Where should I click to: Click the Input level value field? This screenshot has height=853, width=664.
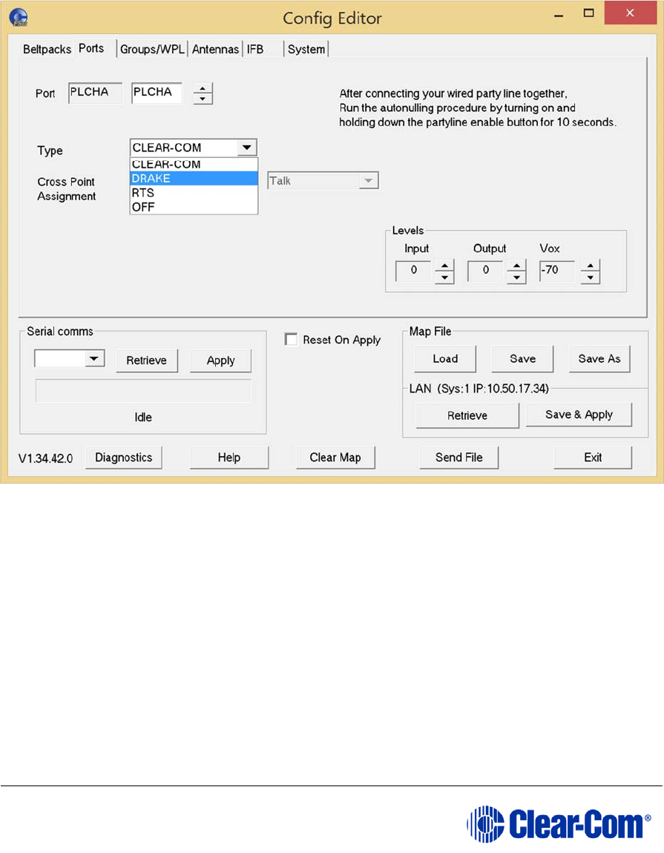(414, 271)
